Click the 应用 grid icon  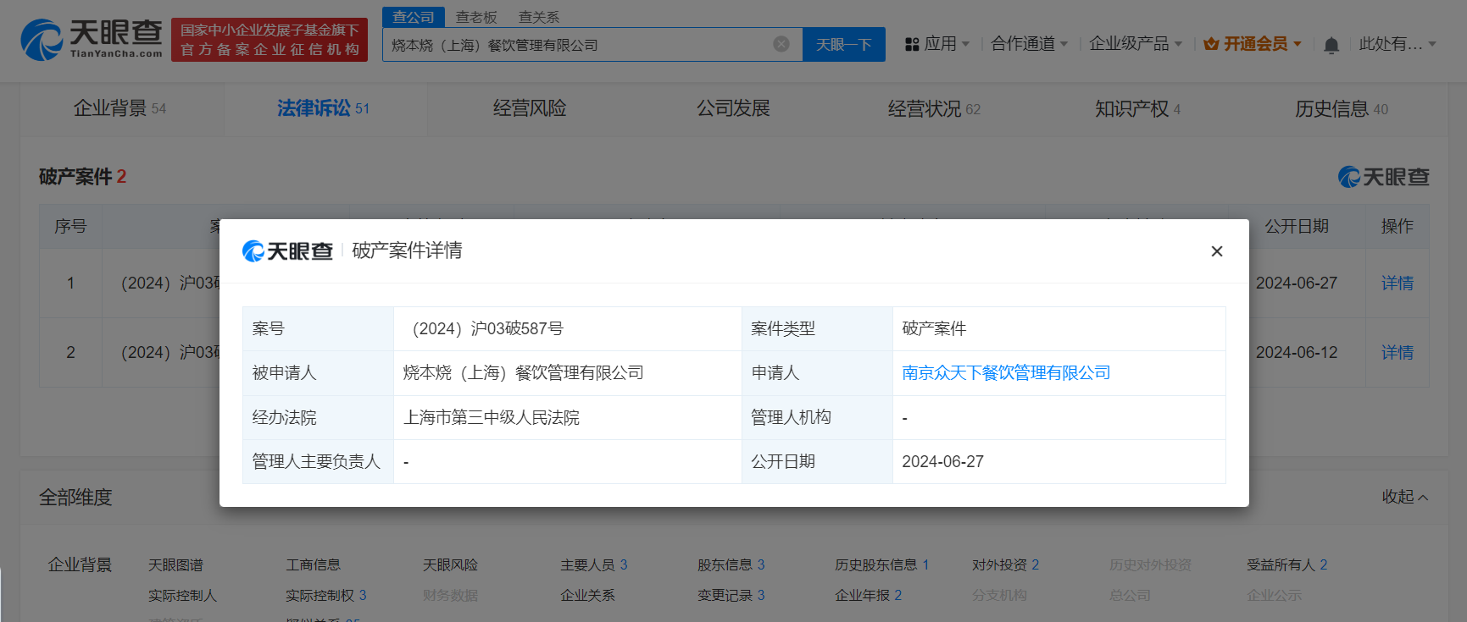[912, 44]
